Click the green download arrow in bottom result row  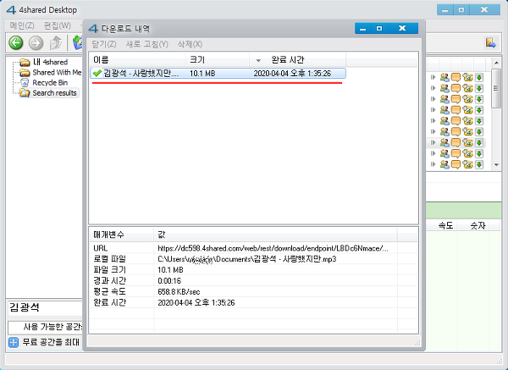click(479, 164)
